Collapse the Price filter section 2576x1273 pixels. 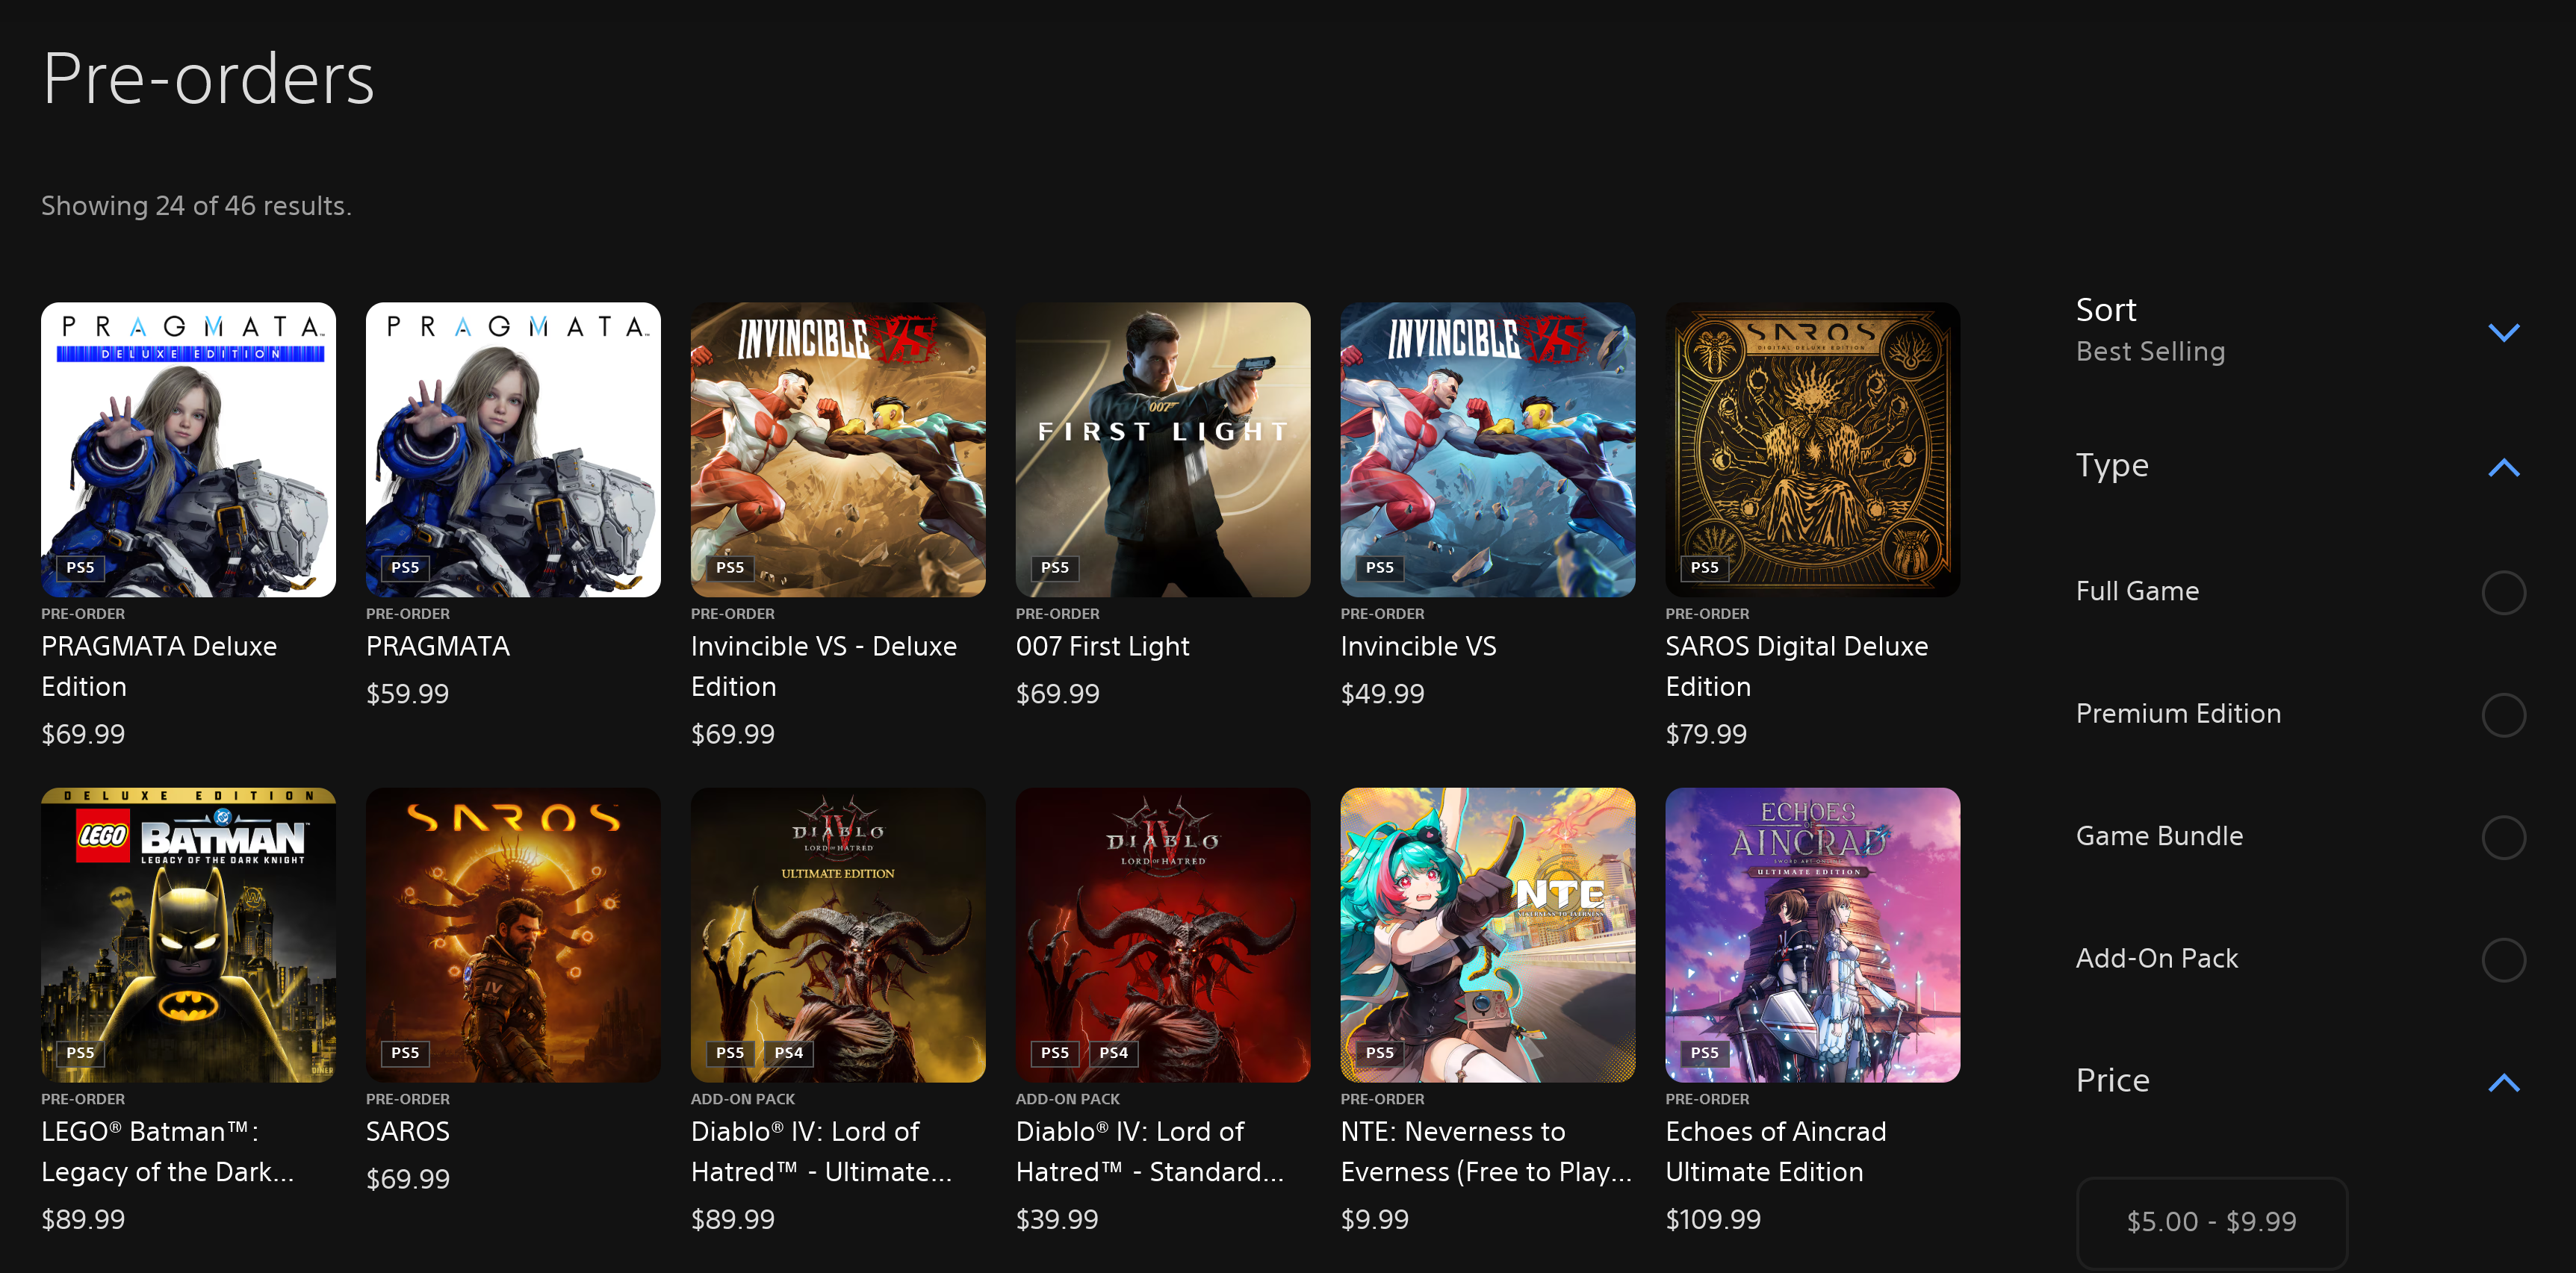point(2503,1082)
